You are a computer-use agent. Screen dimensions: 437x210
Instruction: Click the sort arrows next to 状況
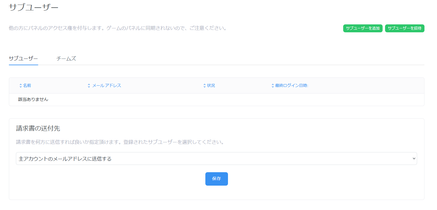(x=204, y=85)
